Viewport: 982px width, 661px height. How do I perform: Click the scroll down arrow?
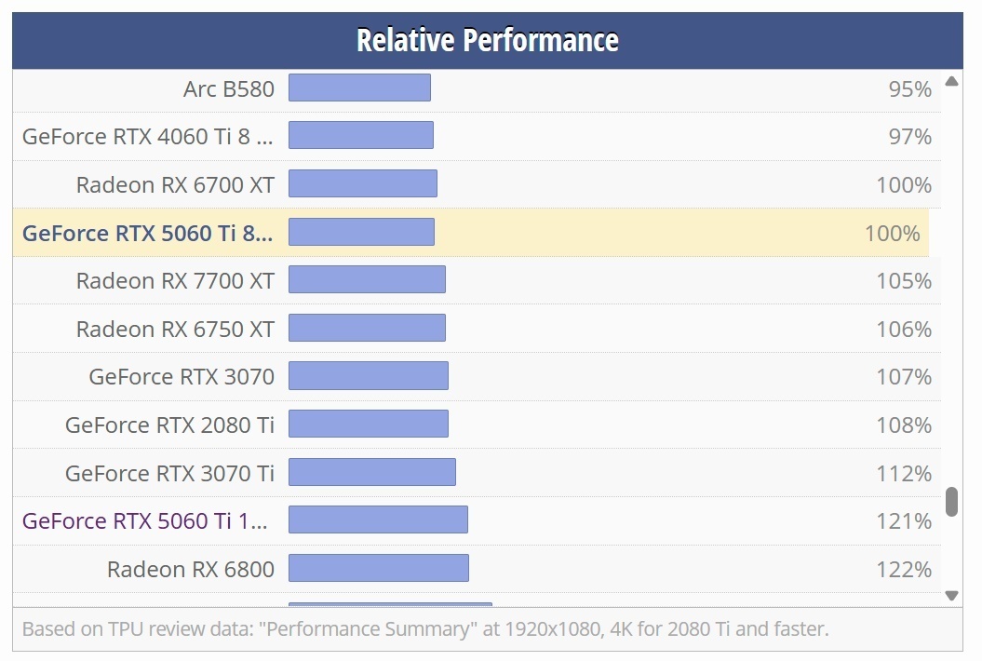tap(951, 594)
